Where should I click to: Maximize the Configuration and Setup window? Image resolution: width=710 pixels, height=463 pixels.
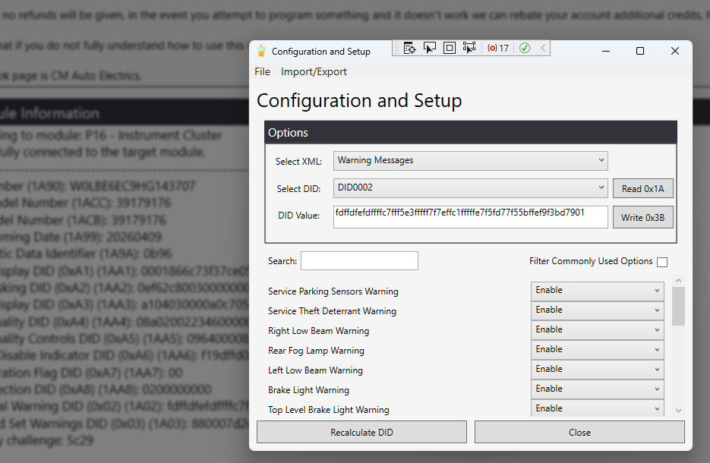[x=640, y=51]
